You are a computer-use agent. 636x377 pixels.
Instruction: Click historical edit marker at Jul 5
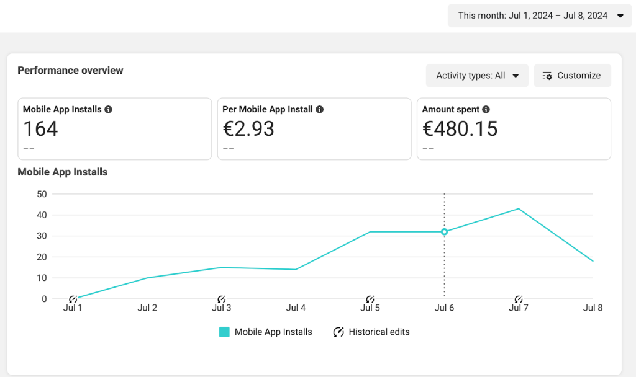click(x=370, y=299)
